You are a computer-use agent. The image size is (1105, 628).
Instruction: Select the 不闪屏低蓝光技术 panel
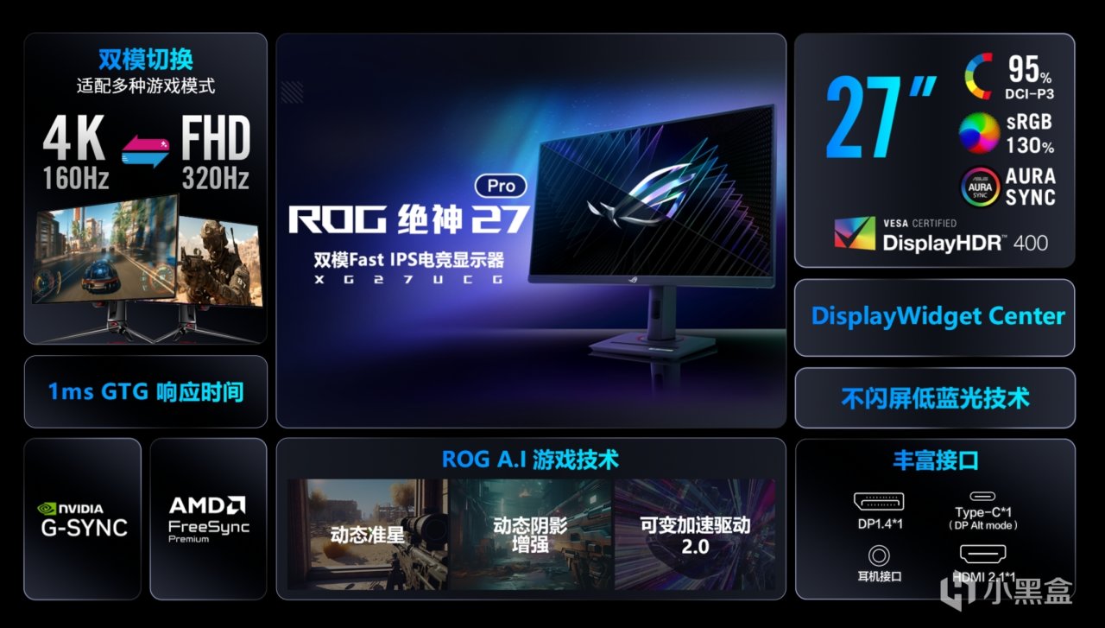coord(935,398)
